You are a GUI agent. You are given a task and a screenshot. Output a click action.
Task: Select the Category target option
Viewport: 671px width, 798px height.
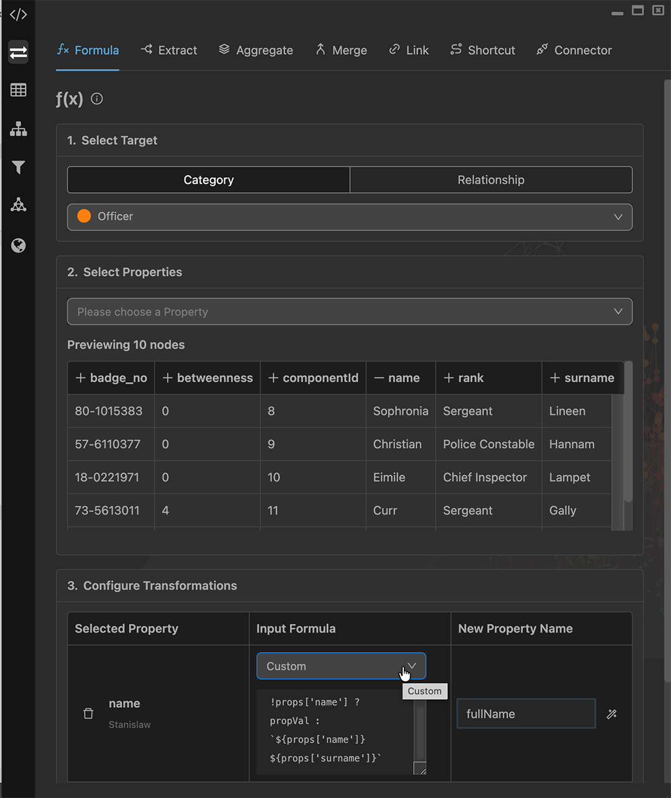pyautogui.click(x=208, y=180)
